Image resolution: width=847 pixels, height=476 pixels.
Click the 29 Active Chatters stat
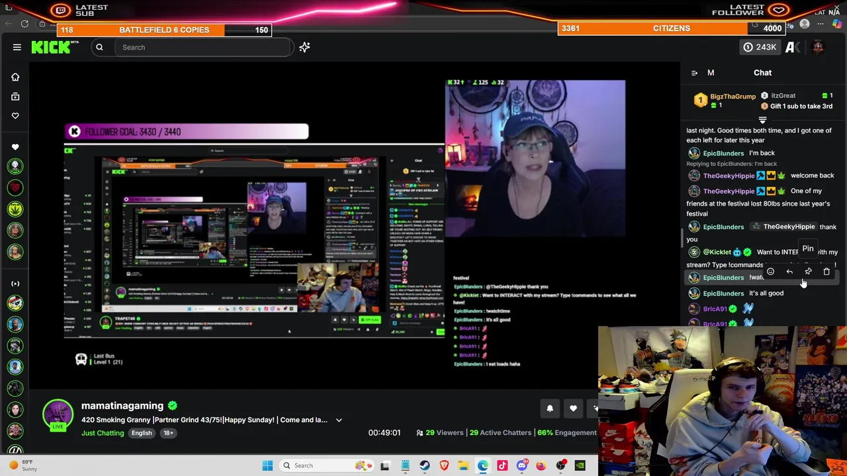(x=500, y=433)
